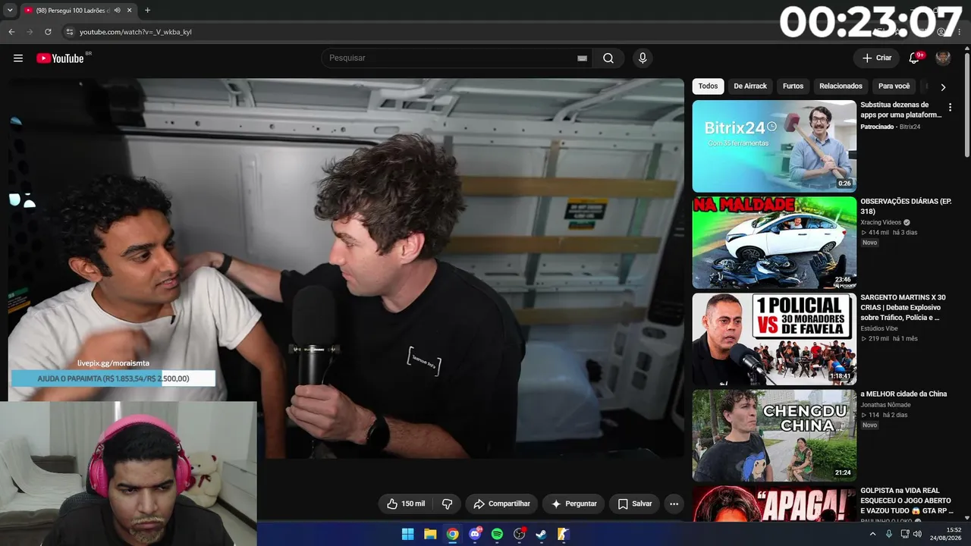Click the Criar button
The height and width of the screenshot is (546, 971).
(x=876, y=58)
